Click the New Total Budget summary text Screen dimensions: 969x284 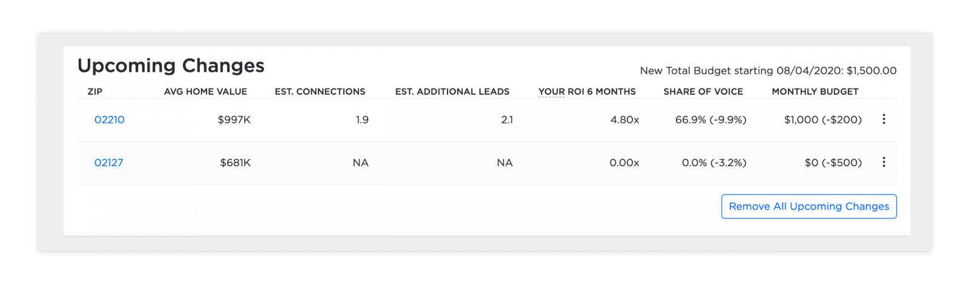coord(768,71)
